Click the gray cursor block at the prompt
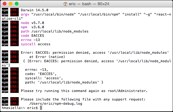This screenshot has width=173, height=112. tap(41, 108)
